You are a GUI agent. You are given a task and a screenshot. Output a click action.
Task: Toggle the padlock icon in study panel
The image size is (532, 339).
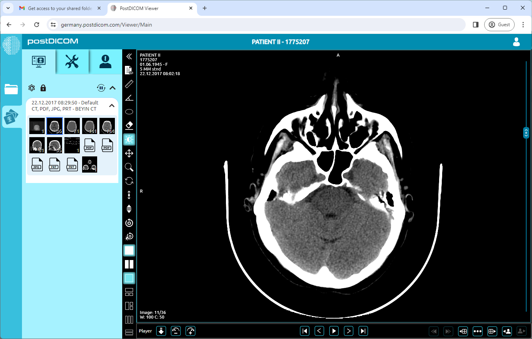tap(43, 88)
